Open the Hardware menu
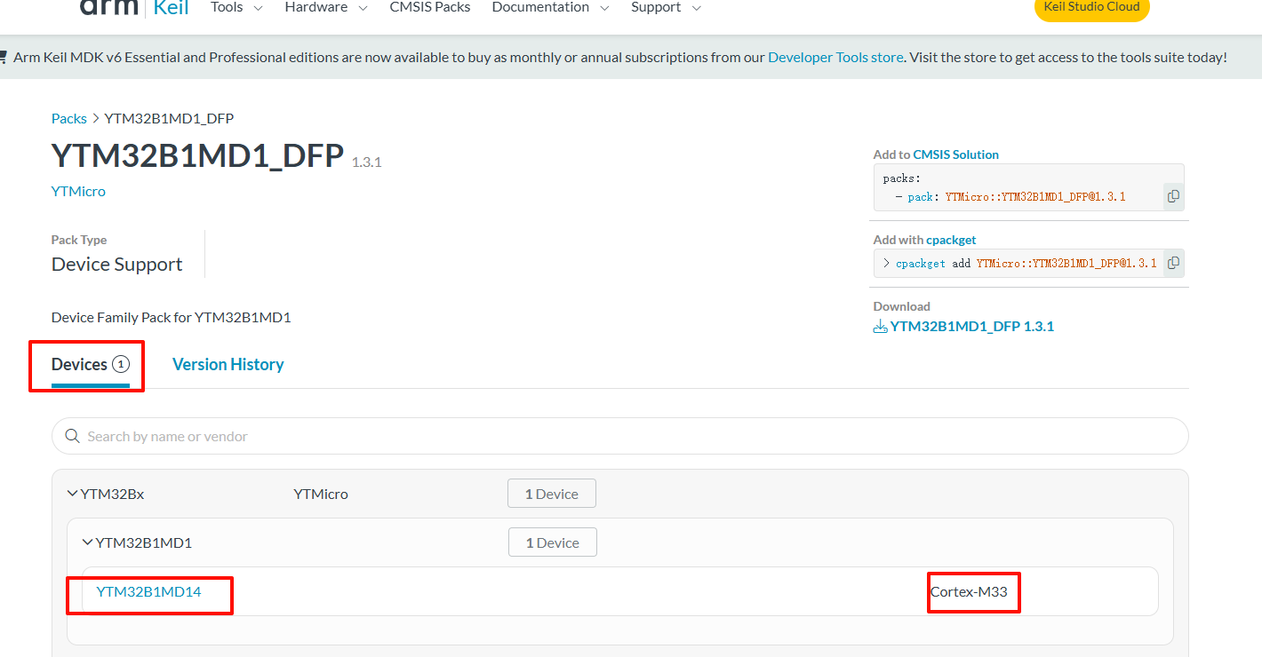 coord(326,7)
